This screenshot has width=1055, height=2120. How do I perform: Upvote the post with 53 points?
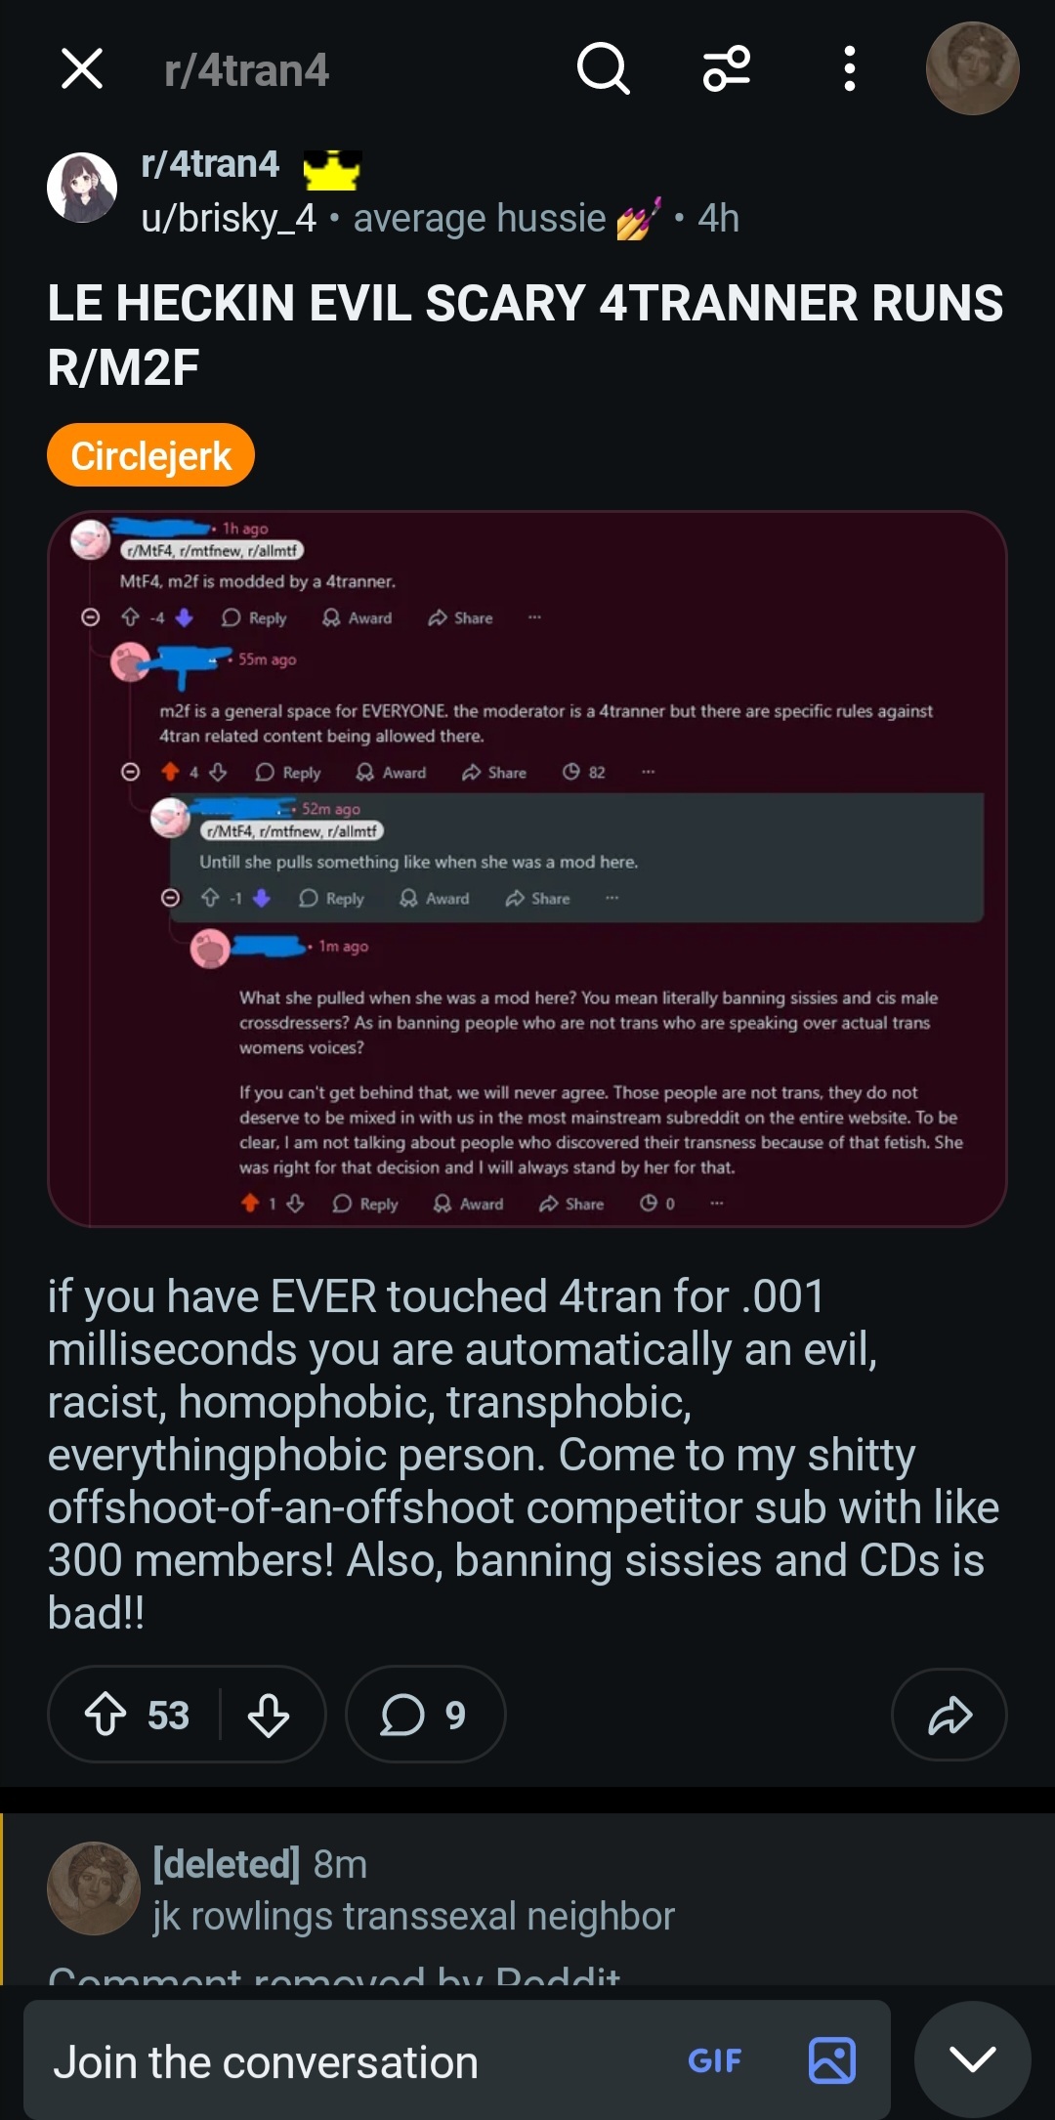(105, 1715)
